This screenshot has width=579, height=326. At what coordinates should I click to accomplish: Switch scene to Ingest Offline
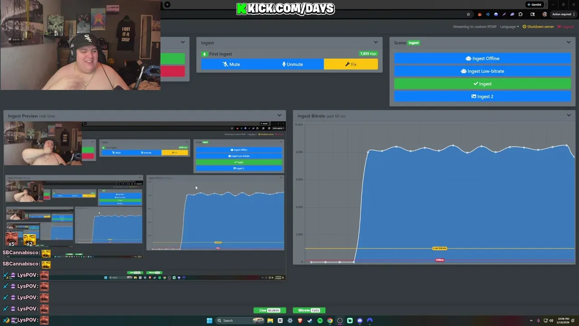tap(482, 58)
